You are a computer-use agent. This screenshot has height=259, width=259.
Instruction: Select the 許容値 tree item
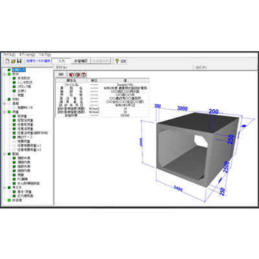(17, 200)
